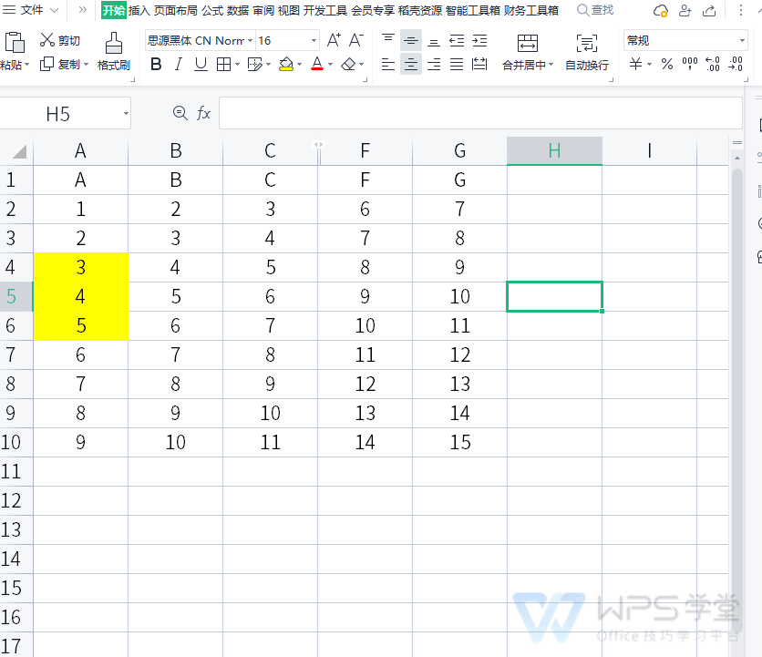Switch to the 页面布局 tab
Screen dimensions: 762x657
coord(175,10)
